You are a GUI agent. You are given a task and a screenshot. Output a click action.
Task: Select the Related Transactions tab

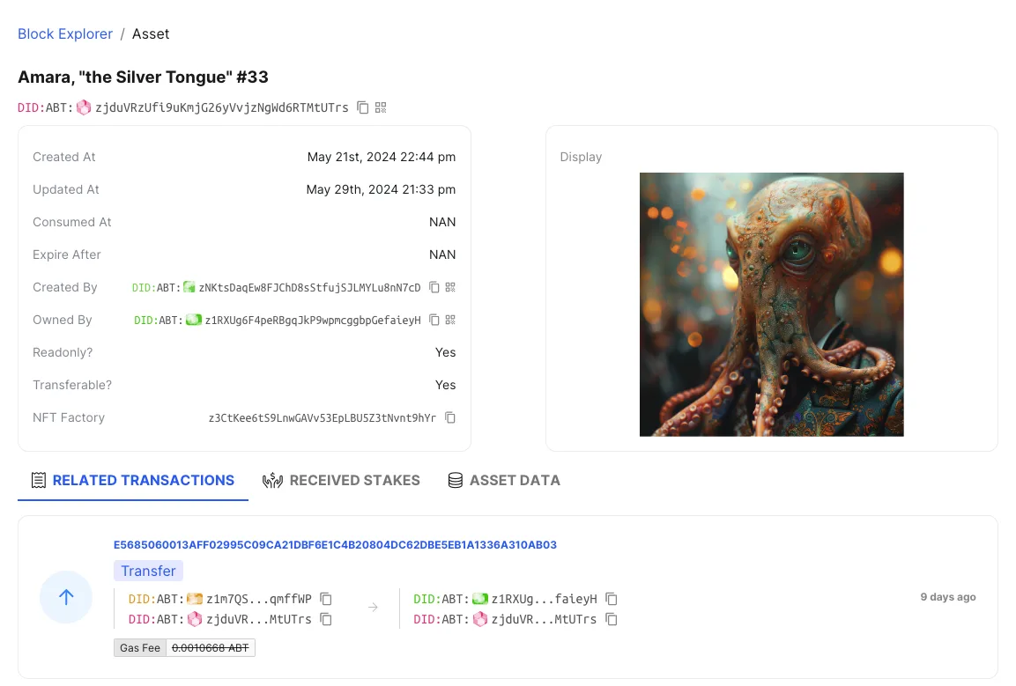[x=133, y=480]
